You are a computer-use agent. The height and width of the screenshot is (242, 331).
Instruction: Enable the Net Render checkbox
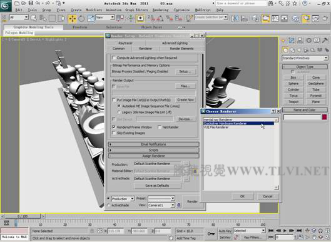pos(160,127)
